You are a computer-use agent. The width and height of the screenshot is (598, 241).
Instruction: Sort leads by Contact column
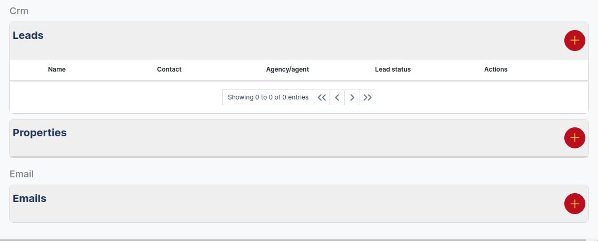(169, 69)
